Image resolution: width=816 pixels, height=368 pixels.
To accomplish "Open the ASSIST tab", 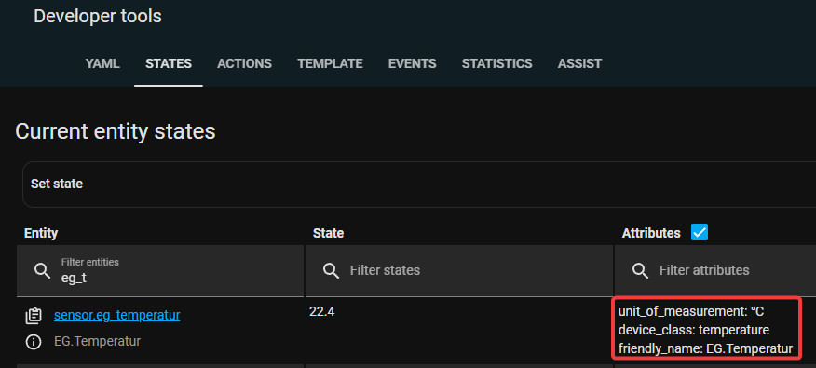I will (x=579, y=63).
